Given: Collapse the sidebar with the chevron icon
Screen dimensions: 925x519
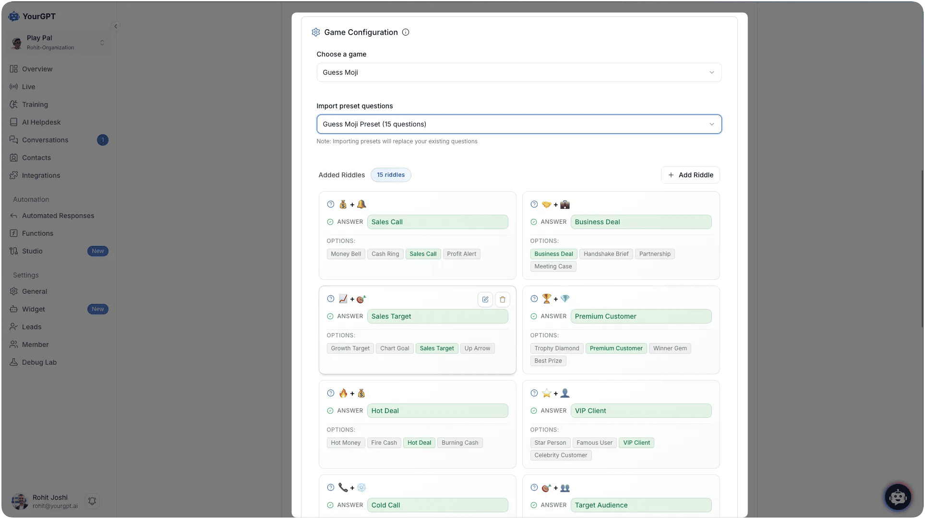Looking at the screenshot, I should click(x=116, y=26).
